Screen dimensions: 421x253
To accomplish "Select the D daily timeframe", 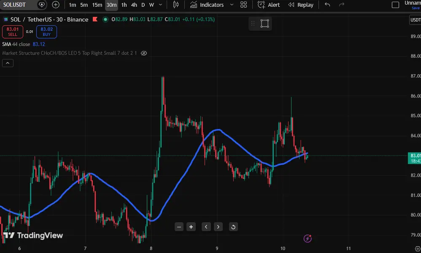I will [x=143, y=5].
